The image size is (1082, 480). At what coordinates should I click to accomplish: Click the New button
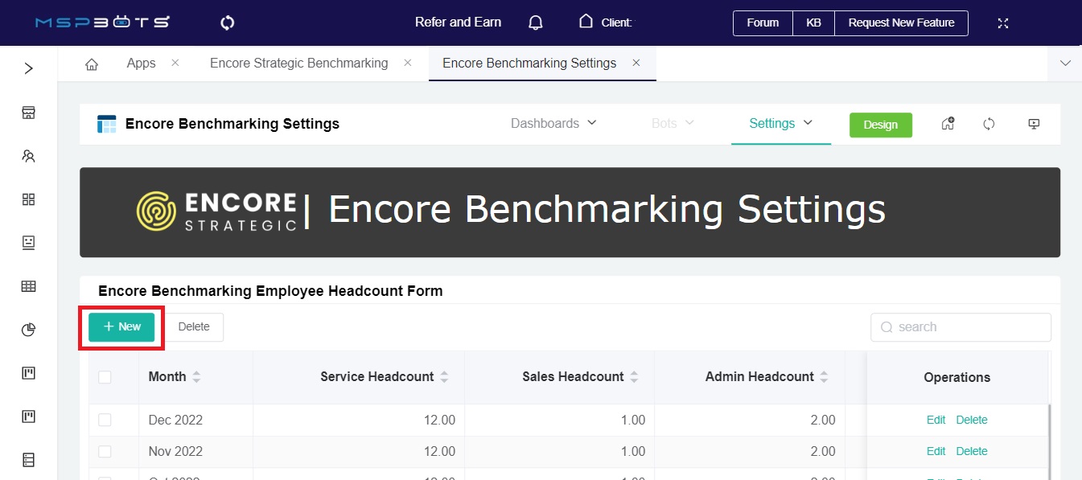pyautogui.click(x=121, y=327)
